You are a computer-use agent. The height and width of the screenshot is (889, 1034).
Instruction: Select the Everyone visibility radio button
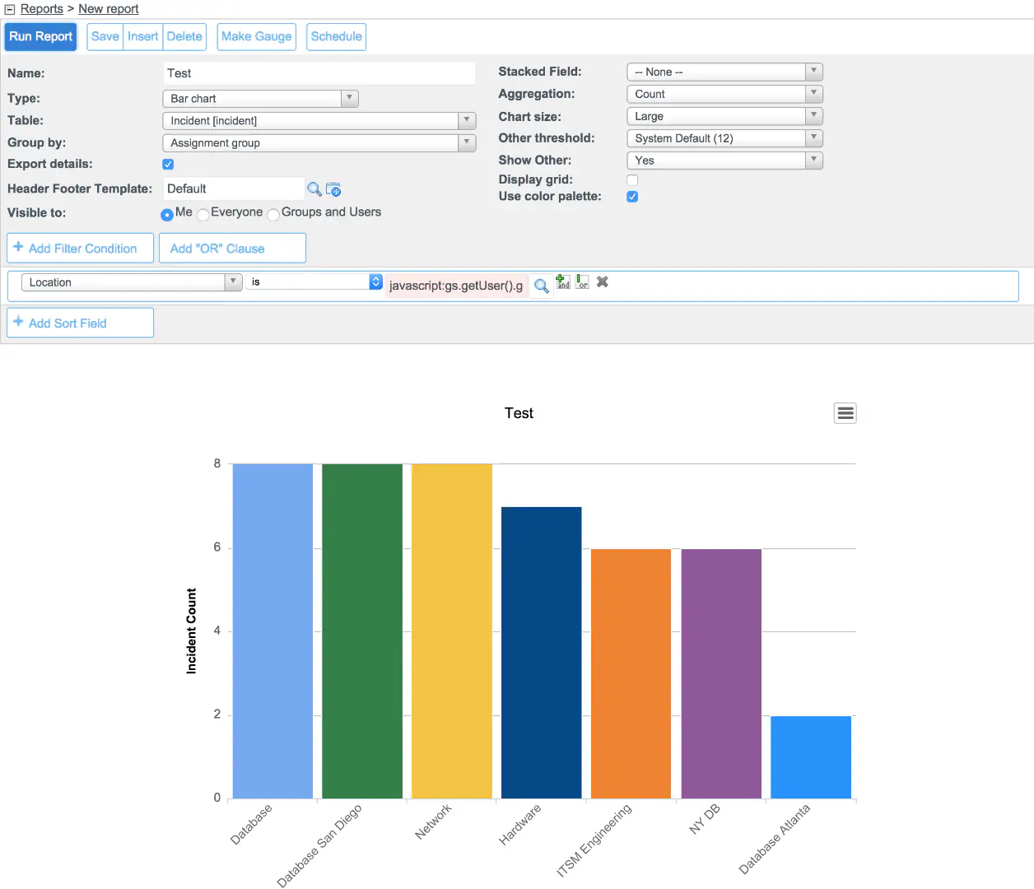pyautogui.click(x=203, y=213)
